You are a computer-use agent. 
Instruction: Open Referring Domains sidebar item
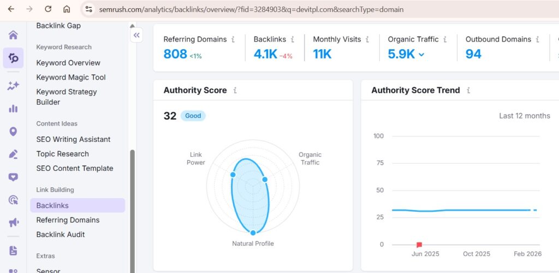[x=68, y=220]
